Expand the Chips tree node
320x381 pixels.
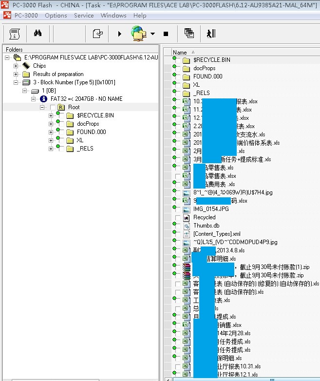(16, 66)
